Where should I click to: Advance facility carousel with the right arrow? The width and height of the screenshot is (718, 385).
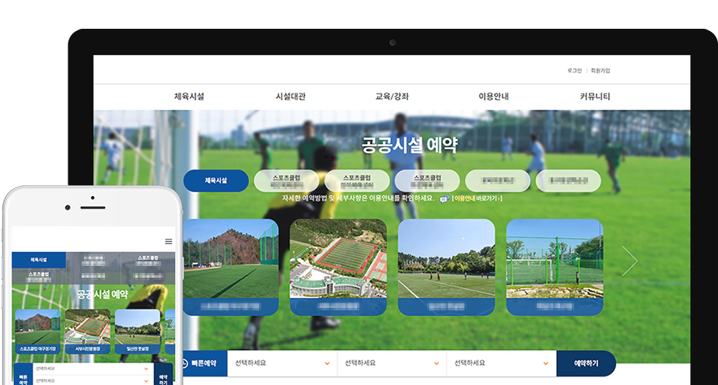pos(629,261)
